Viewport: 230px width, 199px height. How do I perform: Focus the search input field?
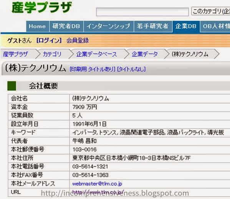pos(142,12)
